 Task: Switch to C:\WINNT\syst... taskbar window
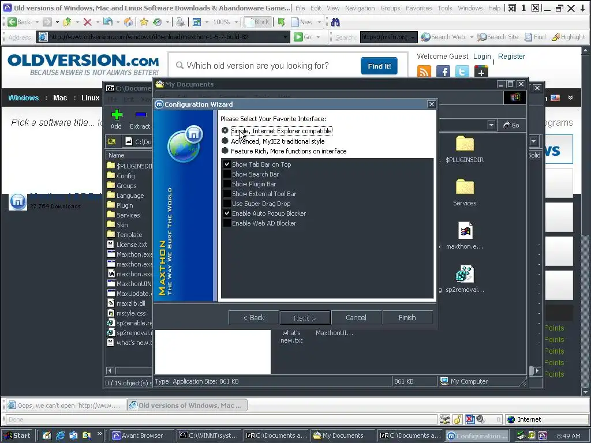pyautogui.click(x=209, y=436)
